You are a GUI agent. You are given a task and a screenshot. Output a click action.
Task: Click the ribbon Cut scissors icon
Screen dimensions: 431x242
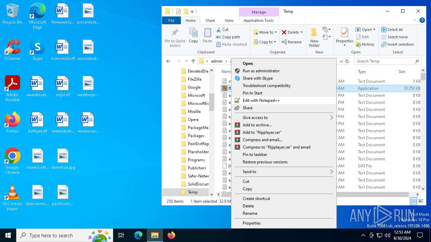219,30
